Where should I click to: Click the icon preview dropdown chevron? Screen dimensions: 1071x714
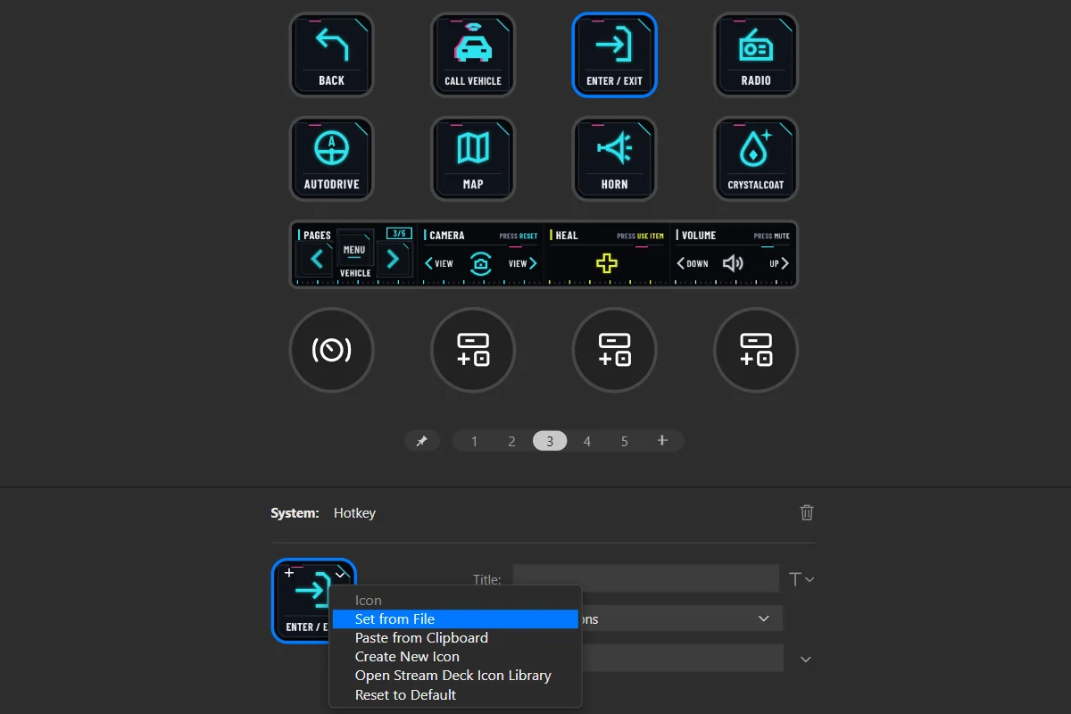click(340, 574)
